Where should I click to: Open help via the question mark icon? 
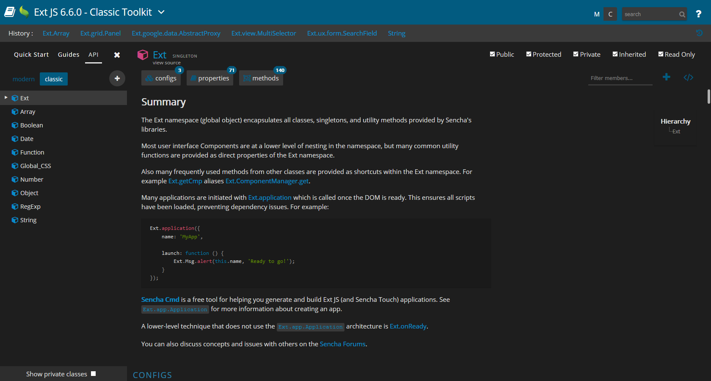pyautogui.click(x=699, y=14)
